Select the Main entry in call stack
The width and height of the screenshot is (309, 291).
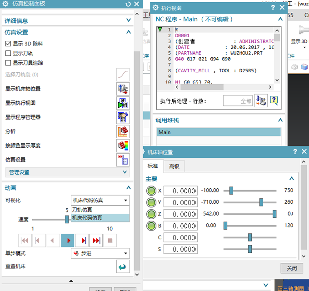[219, 132]
